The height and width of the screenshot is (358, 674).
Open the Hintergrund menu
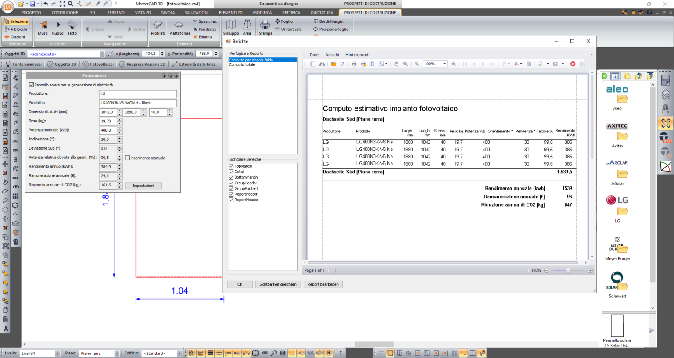[357, 55]
